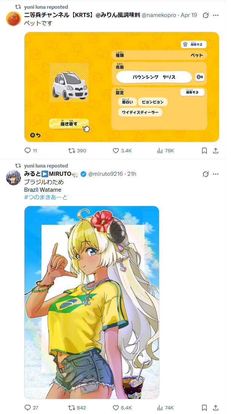Open the #つのまきあーと hashtag
Viewport: 231px width, 414px height.
pos(46,197)
